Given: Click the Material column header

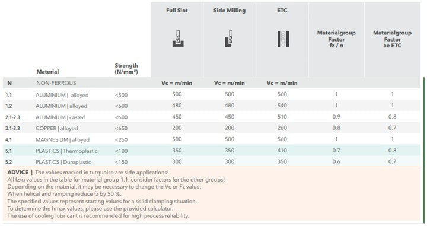Looking at the screenshot, I should pos(47,72).
